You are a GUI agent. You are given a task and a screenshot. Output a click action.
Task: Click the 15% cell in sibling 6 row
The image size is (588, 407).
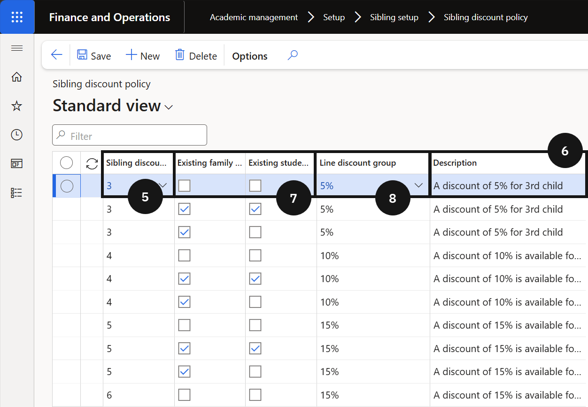click(373, 395)
